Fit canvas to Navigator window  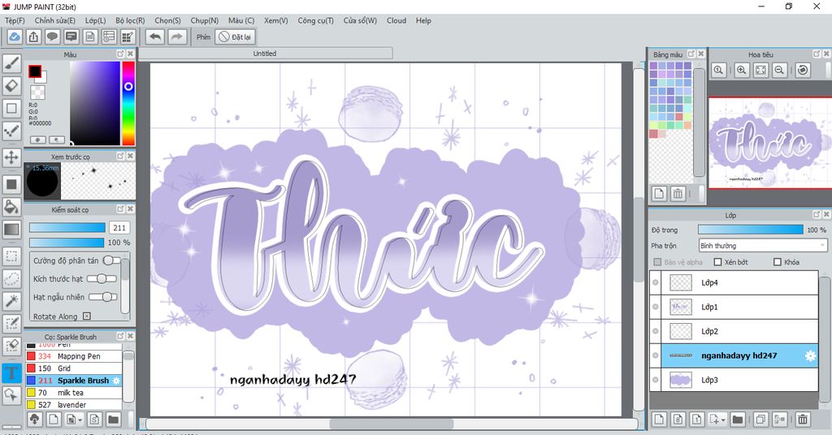[760, 70]
